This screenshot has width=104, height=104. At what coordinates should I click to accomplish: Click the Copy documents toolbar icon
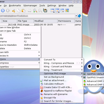18,11
